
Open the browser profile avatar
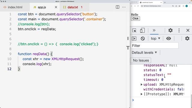click(x=187, y=6)
